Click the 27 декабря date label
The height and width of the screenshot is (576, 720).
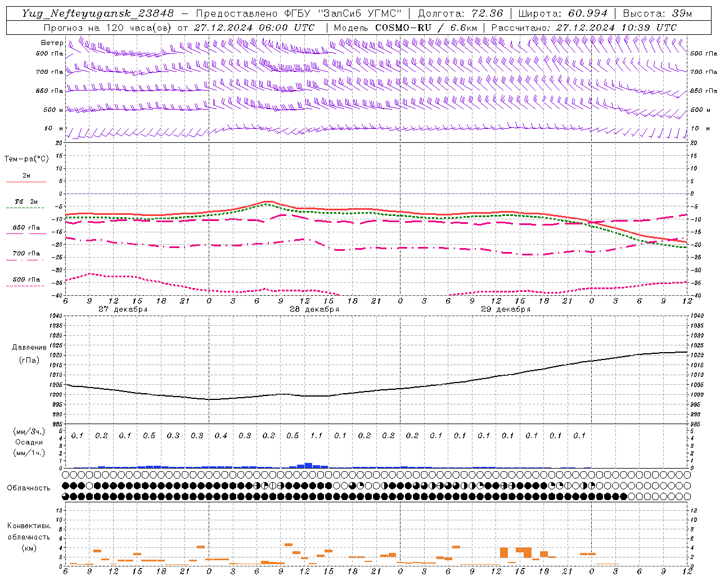(x=123, y=309)
